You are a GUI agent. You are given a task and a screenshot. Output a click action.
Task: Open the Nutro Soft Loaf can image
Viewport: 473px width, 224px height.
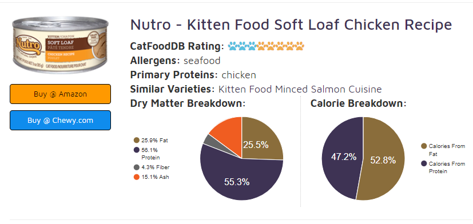(x=60, y=45)
